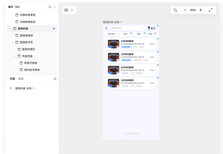
Task: Click the lightning badge beside the first hospital card
Action: coord(158,39)
